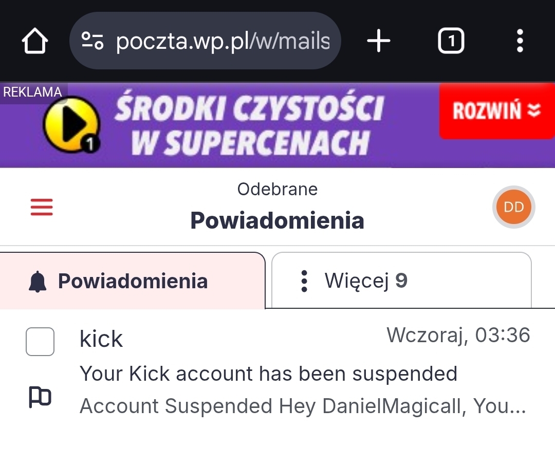Open "Your Kick account has been suspended" email
This screenshot has width=555, height=465.
[x=268, y=374]
